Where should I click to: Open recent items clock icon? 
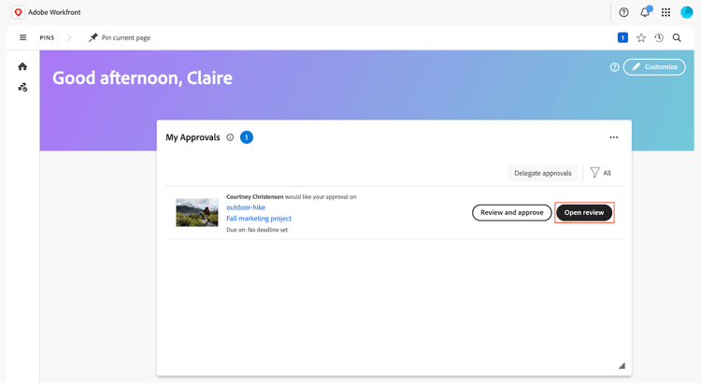click(659, 38)
